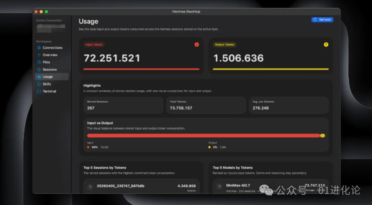This screenshot has height=205, width=372.
Task: Select the Total Tokens 73.758.157 card
Action: click(x=206, y=105)
